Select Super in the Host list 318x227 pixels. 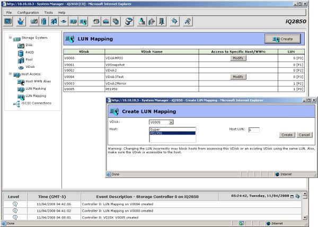point(172,129)
